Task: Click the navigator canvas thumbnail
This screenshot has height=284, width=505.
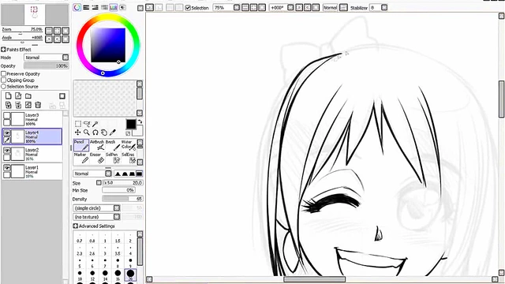Action: pyautogui.click(x=35, y=14)
